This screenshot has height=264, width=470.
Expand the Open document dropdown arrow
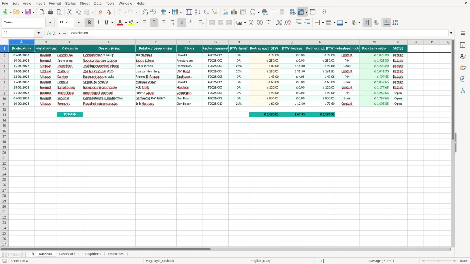pos(22,12)
